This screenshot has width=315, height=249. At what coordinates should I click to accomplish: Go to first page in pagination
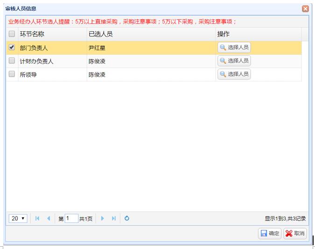point(37,218)
